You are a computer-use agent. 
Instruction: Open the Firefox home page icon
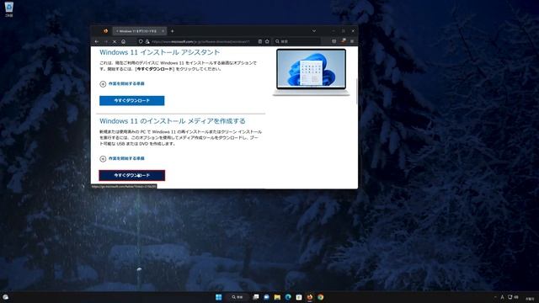coord(124,41)
